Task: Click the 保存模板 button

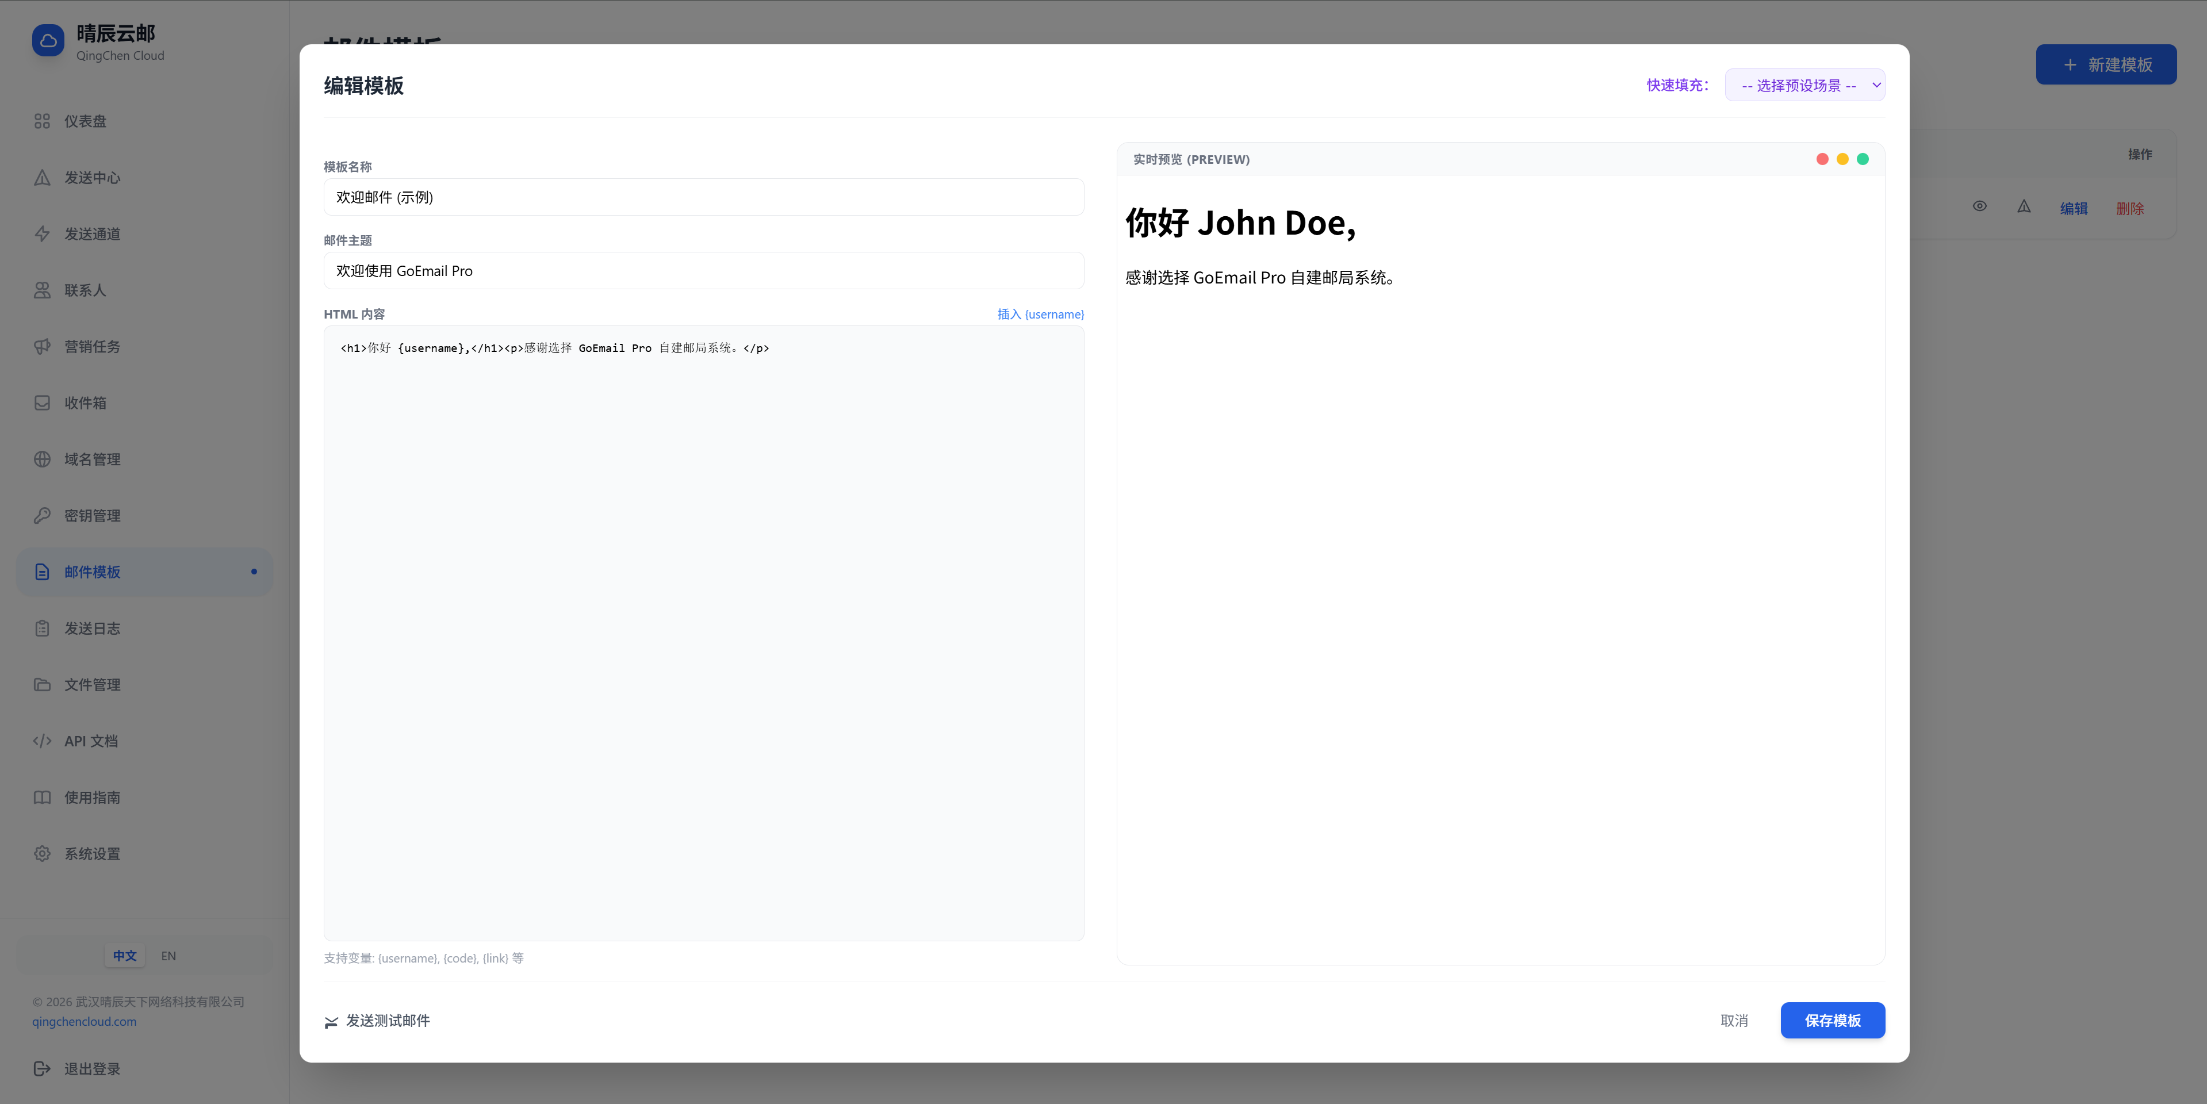Action: 1831,1020
